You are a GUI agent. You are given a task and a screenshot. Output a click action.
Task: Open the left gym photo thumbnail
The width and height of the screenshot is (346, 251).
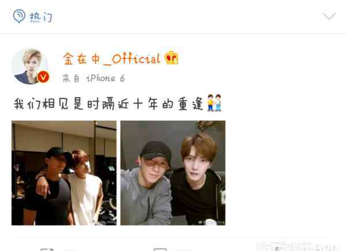tap(64, 173)
